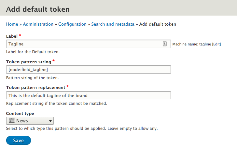Screen dimensions: 237x162
Task: Click the Token pattern replacement input field
Action: [88, 95]
